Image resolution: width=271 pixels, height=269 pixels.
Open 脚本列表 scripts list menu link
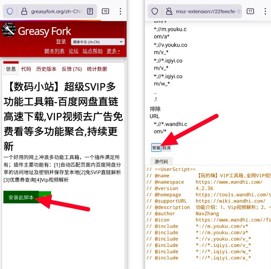[55, 51]
